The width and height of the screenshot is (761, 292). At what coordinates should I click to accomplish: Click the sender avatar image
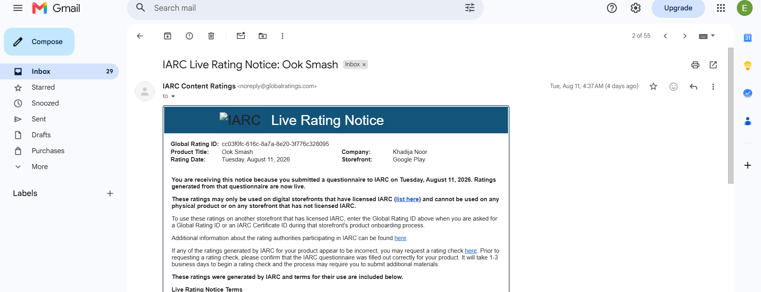145,91
